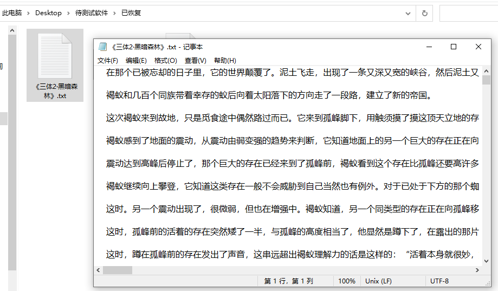Image resolution: width=498 pixels, height=291 pixels.
Task: Minimize the Notepad window
Action: tap(429, 47)
